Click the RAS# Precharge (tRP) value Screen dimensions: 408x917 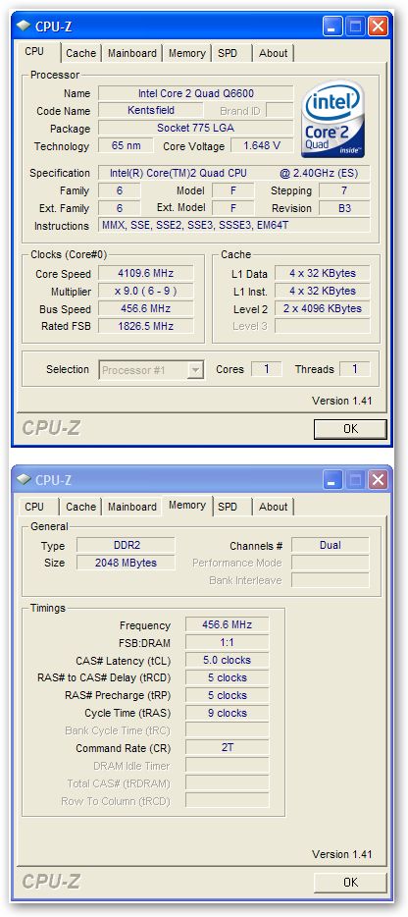tap(227, 695)
